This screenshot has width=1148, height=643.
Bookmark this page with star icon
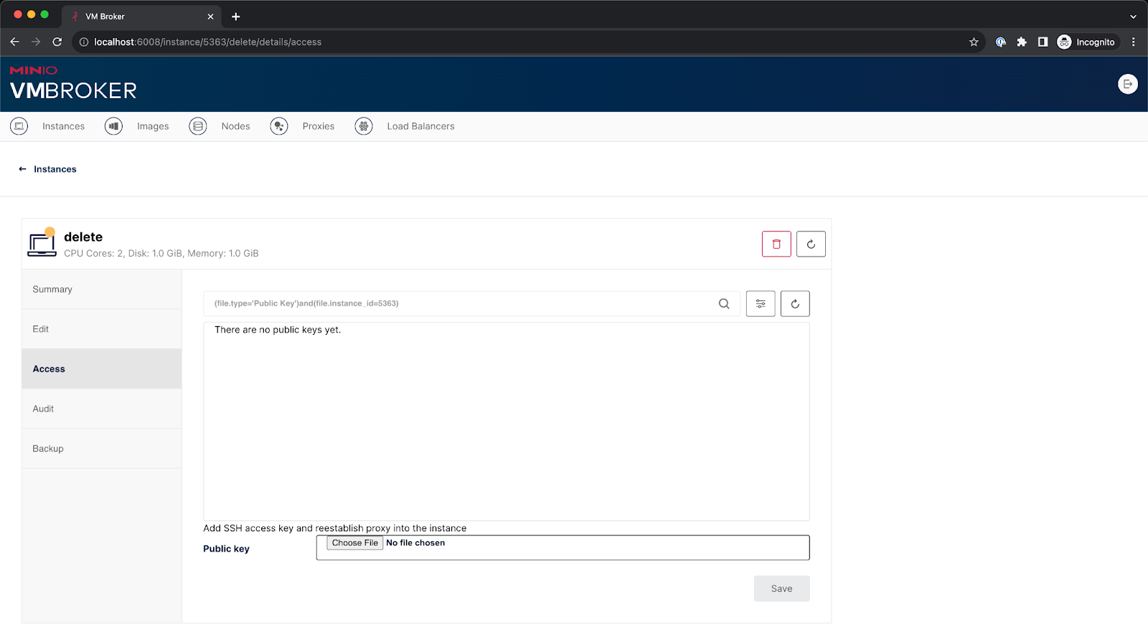974,42
